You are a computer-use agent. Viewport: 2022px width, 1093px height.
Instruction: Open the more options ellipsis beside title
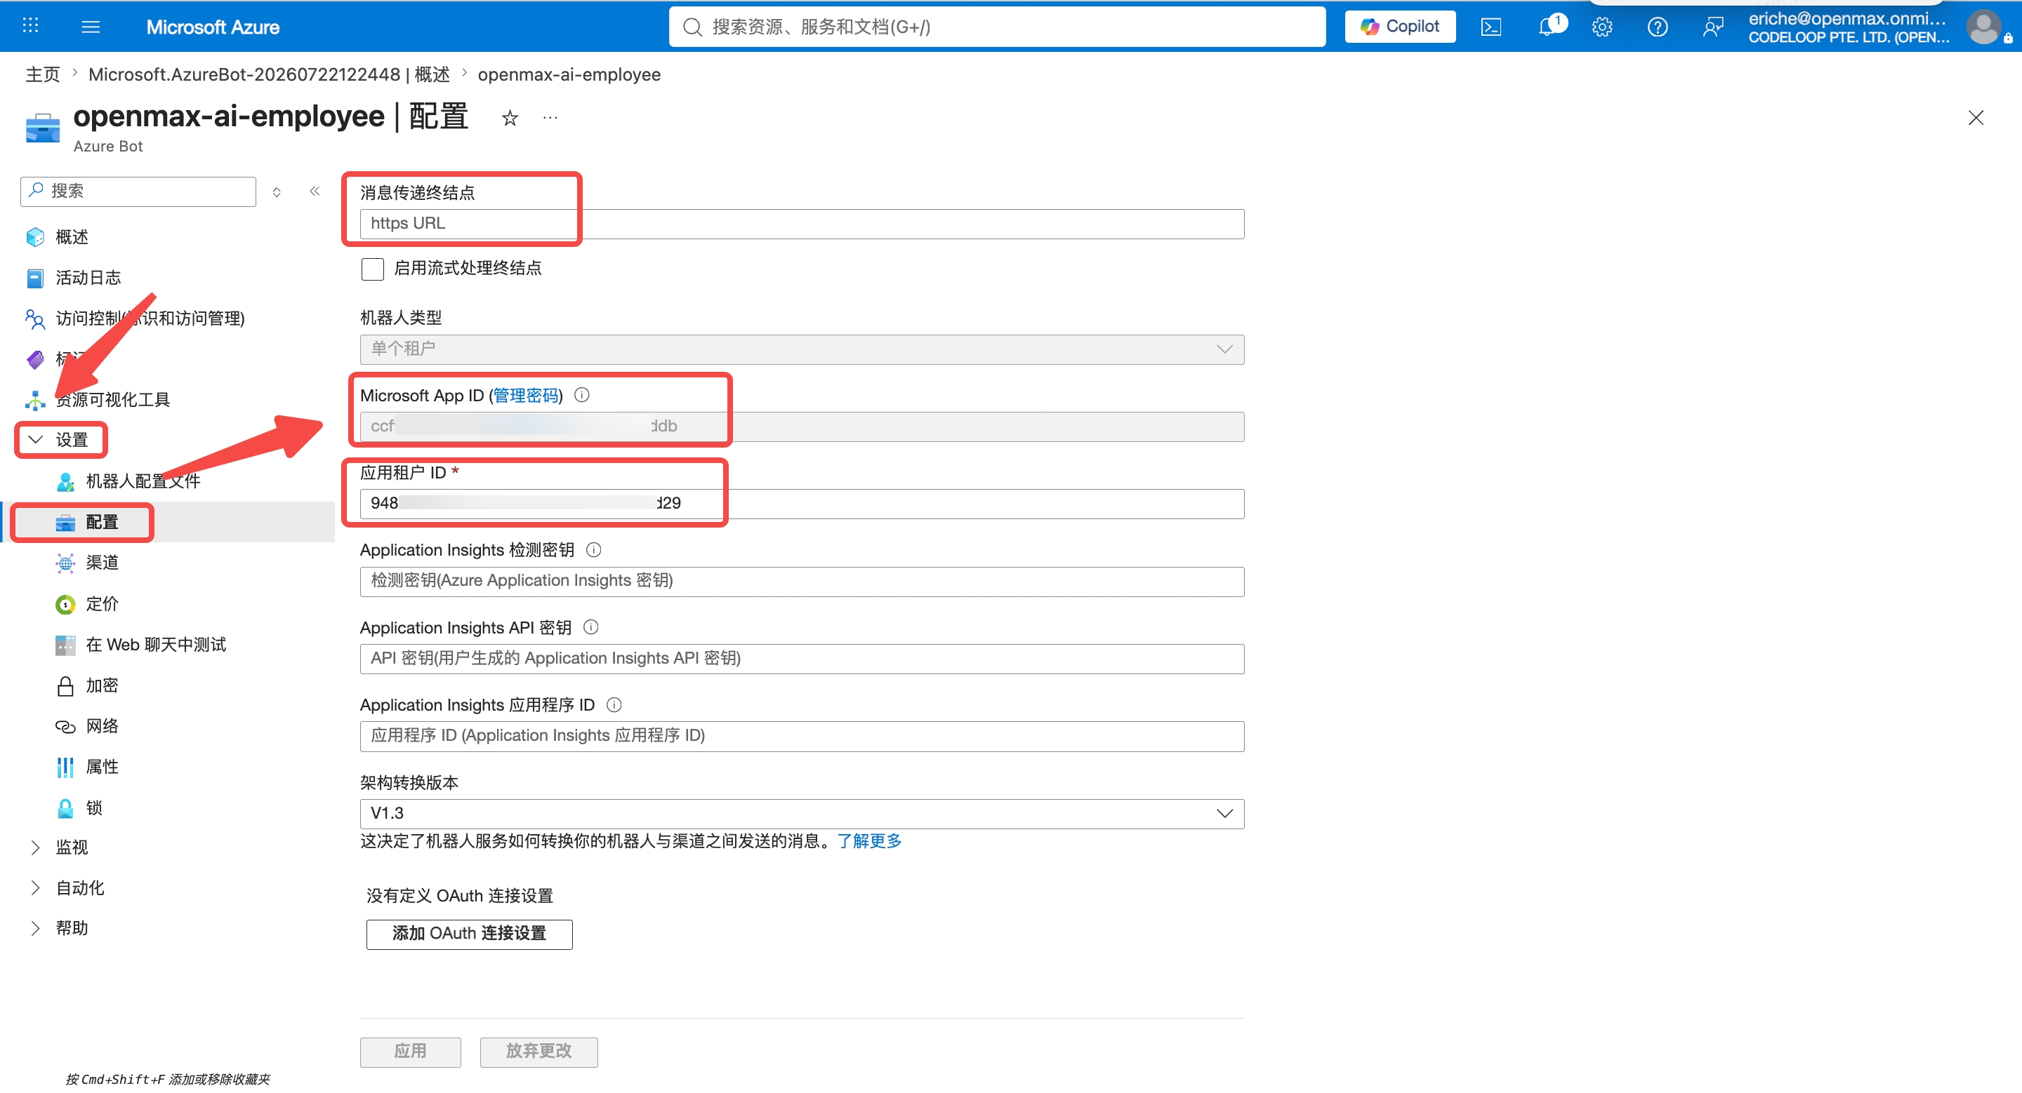550,118
